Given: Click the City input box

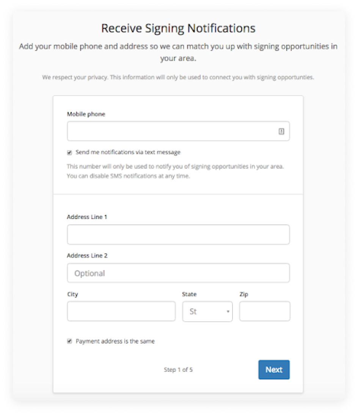Looking at the screenshot, I should click(x=121, y=311).
